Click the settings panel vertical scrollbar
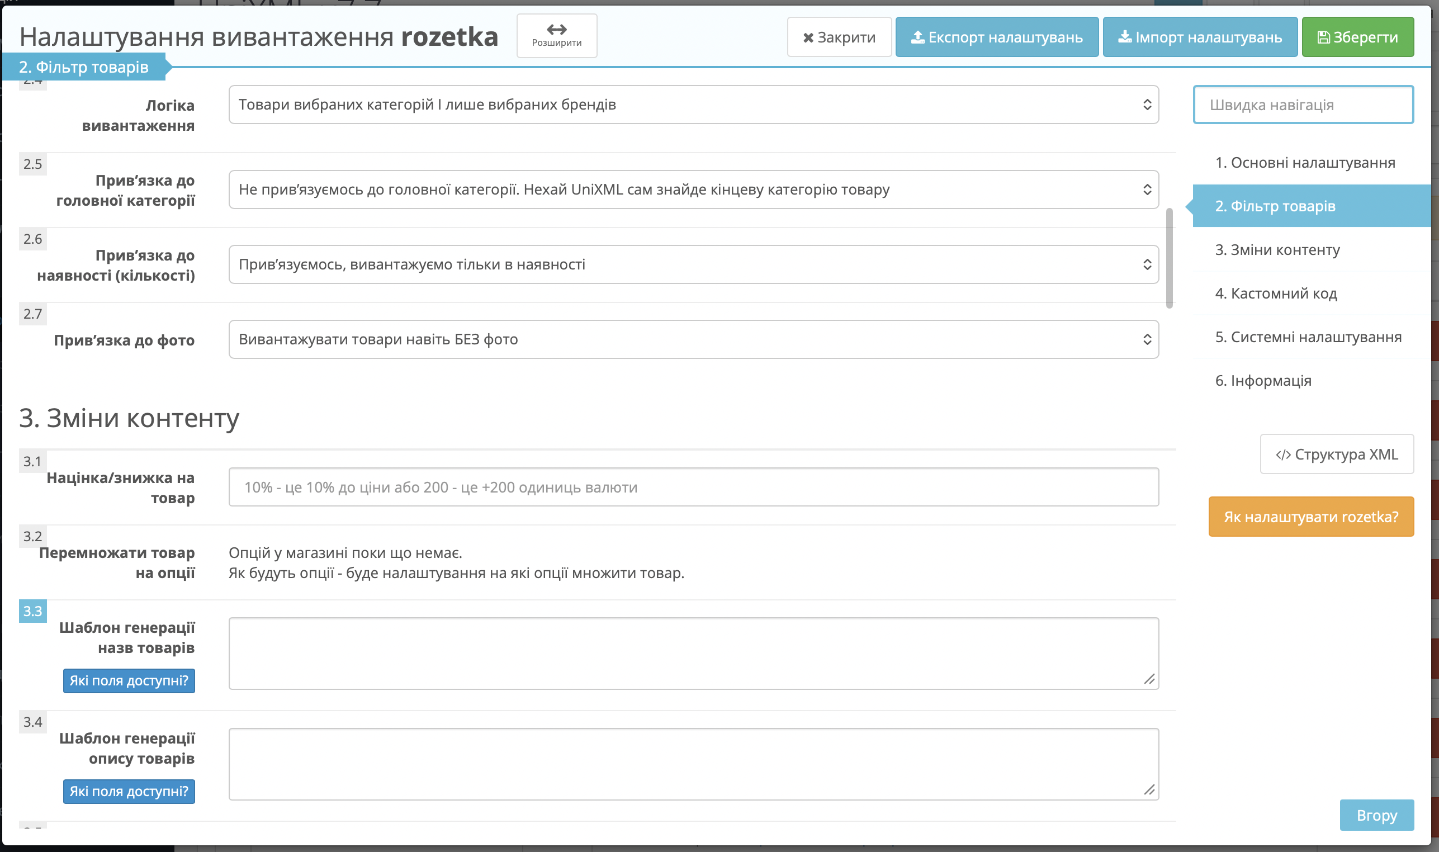 click(1169, 258)
